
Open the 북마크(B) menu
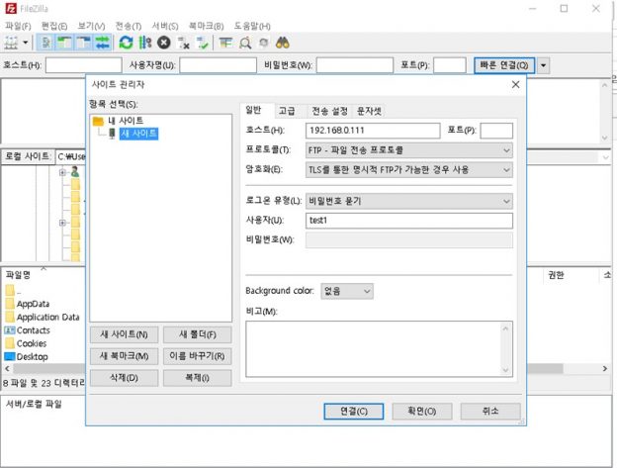click(x=207, y=26)
